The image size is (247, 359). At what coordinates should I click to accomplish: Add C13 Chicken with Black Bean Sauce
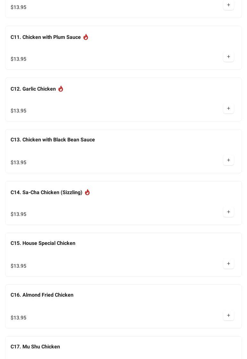tap(228, 160)
